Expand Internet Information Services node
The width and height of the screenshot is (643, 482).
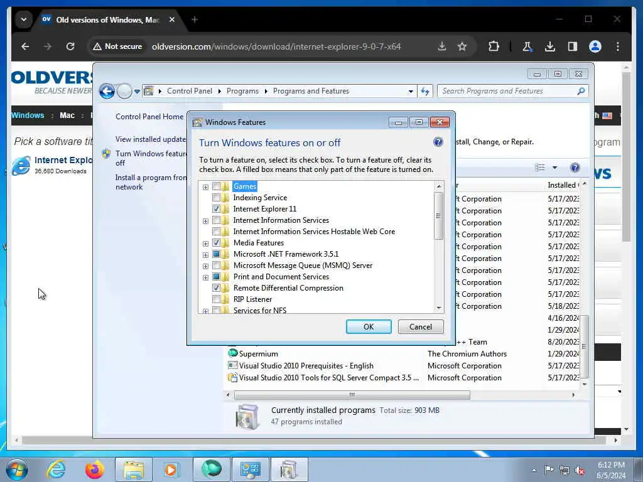[x=205, y=221]
